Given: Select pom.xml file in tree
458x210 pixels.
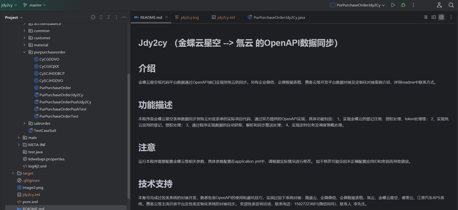Looking at the screenshot, I should 30,202.
